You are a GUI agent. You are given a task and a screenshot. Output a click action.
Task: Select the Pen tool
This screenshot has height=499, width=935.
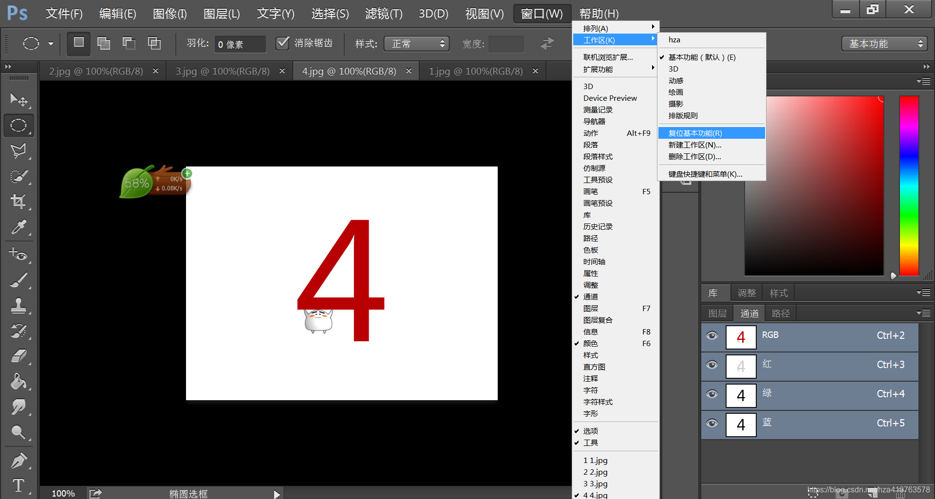pyautogui.click(x=19, y=460)
